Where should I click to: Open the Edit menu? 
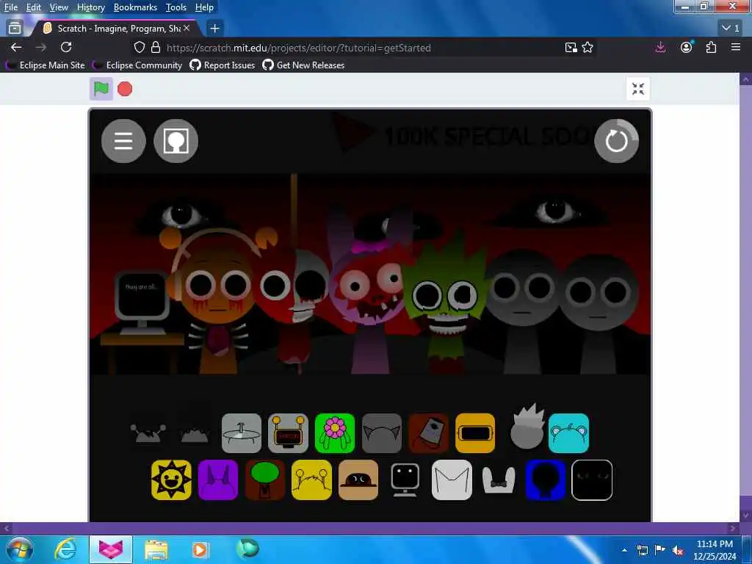pyautogui.click(x=33, y=7)
